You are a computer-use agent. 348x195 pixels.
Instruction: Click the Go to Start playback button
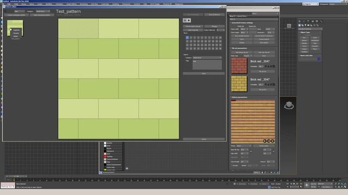point(288,184)
